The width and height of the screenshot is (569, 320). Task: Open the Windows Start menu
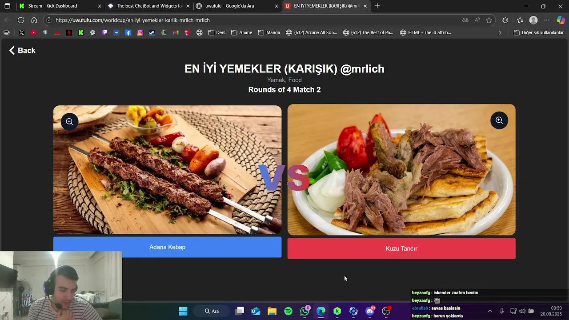(x=183, y=311)
